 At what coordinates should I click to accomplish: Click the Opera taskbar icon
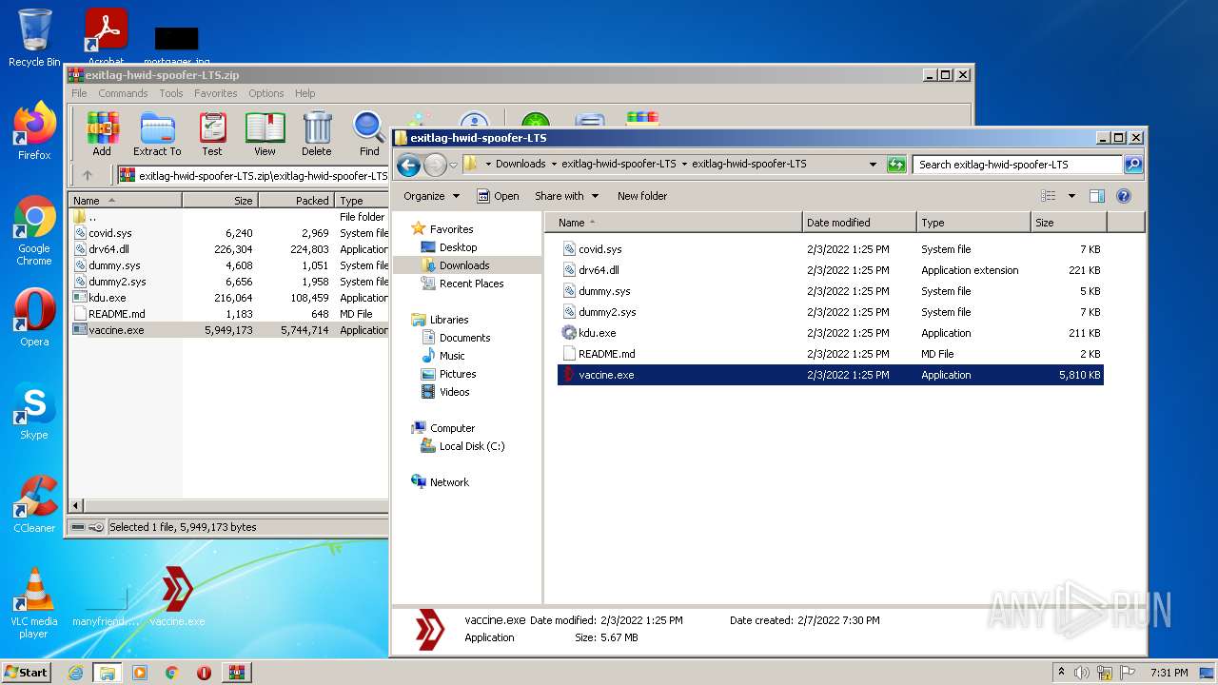point(204,673)
